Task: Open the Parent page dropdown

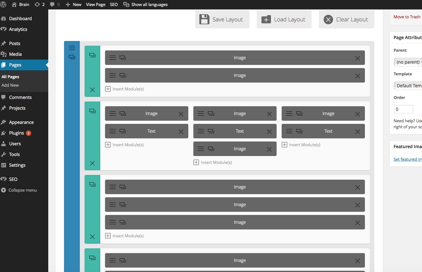Action: pos(408,62)
